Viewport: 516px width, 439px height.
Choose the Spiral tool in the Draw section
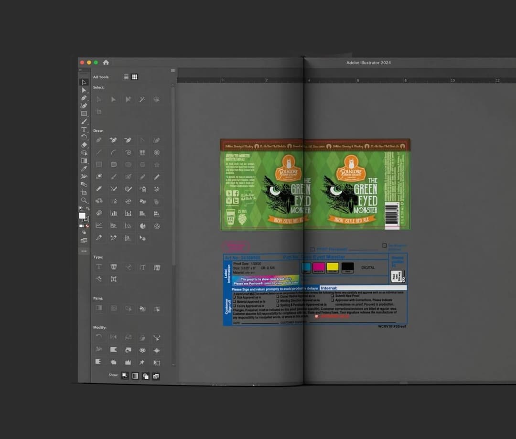coord(128,152)
